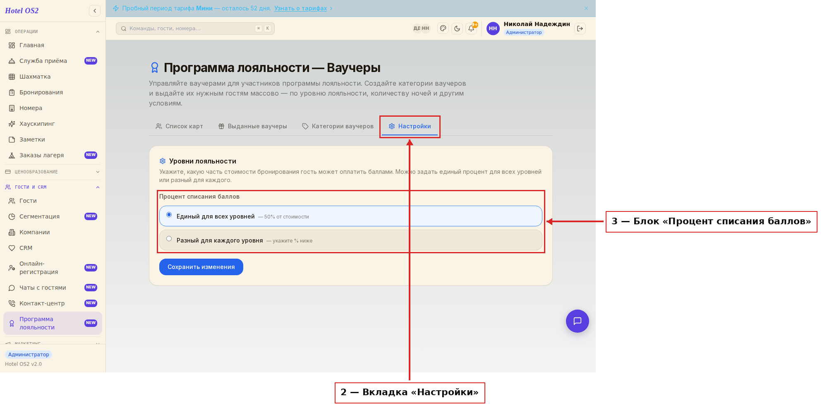Focus the Команды, гости, номера search field

pos(195,29)
